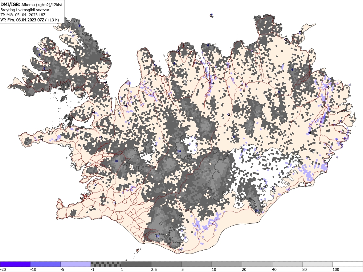The height and width of the screenshot is (272, 363).
Task: Click the darkest gray 1 to 2.5 legend swatch
Action: (x=136, y=264)
